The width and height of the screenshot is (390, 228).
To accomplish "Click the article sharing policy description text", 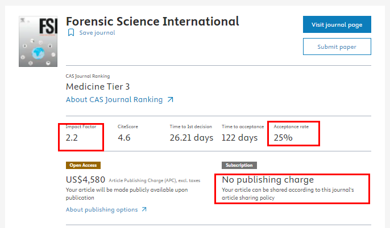I will 288,194.
